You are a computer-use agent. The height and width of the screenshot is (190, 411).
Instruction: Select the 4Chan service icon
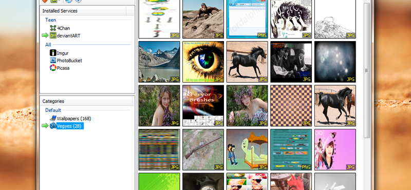point(53,28)
